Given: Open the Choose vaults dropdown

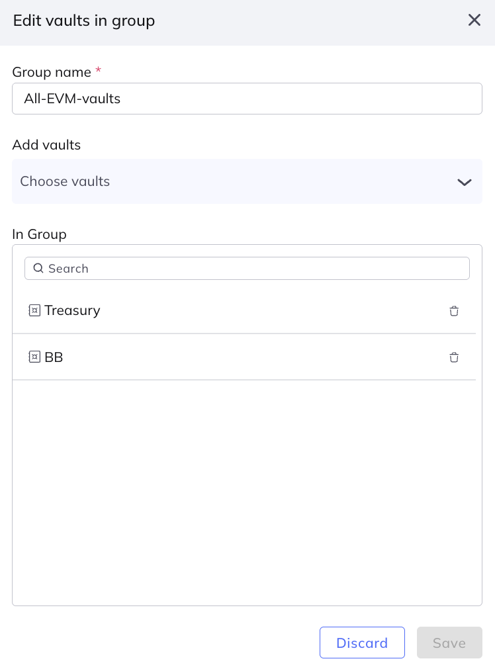Looking at the screenshot, I should tap(238, 181).
